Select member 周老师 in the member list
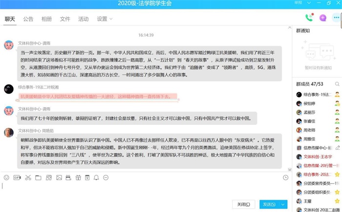Image resolution: width=342 pixels, height=212 pixels. click(318, 130)
